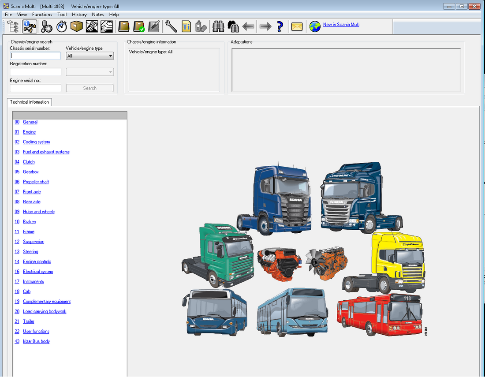Click the back arrow toolbar icon
The height and width of the screenshot is (377, 485).
249,27
